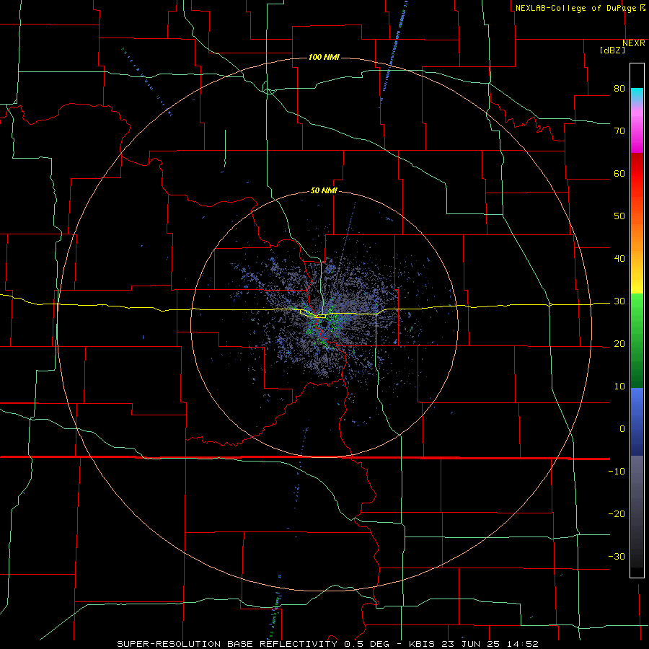Click the red band of the color scale
649x649 pixels.
637,174
